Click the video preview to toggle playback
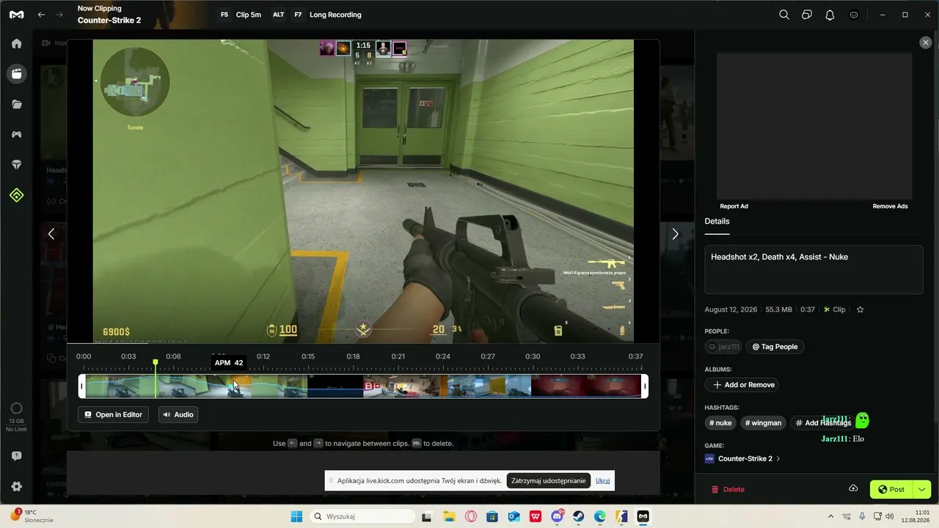Viewport: 939px width, 528px height. tap(363, 191)
